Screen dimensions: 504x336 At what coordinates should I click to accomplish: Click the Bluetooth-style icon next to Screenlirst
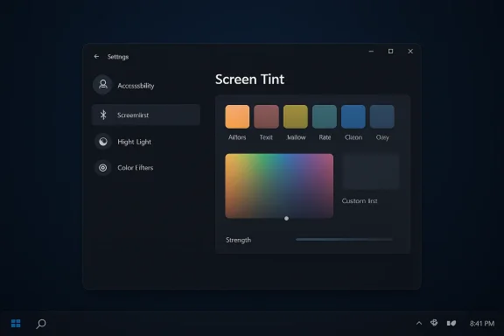[x=103, y=115]
